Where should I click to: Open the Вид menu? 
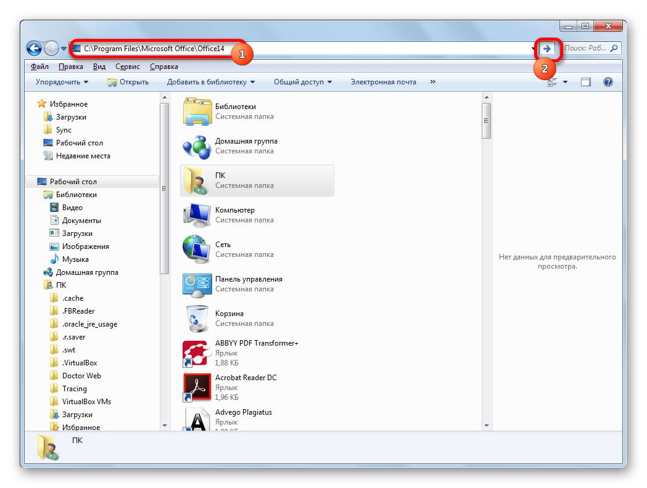click(99, 67)
